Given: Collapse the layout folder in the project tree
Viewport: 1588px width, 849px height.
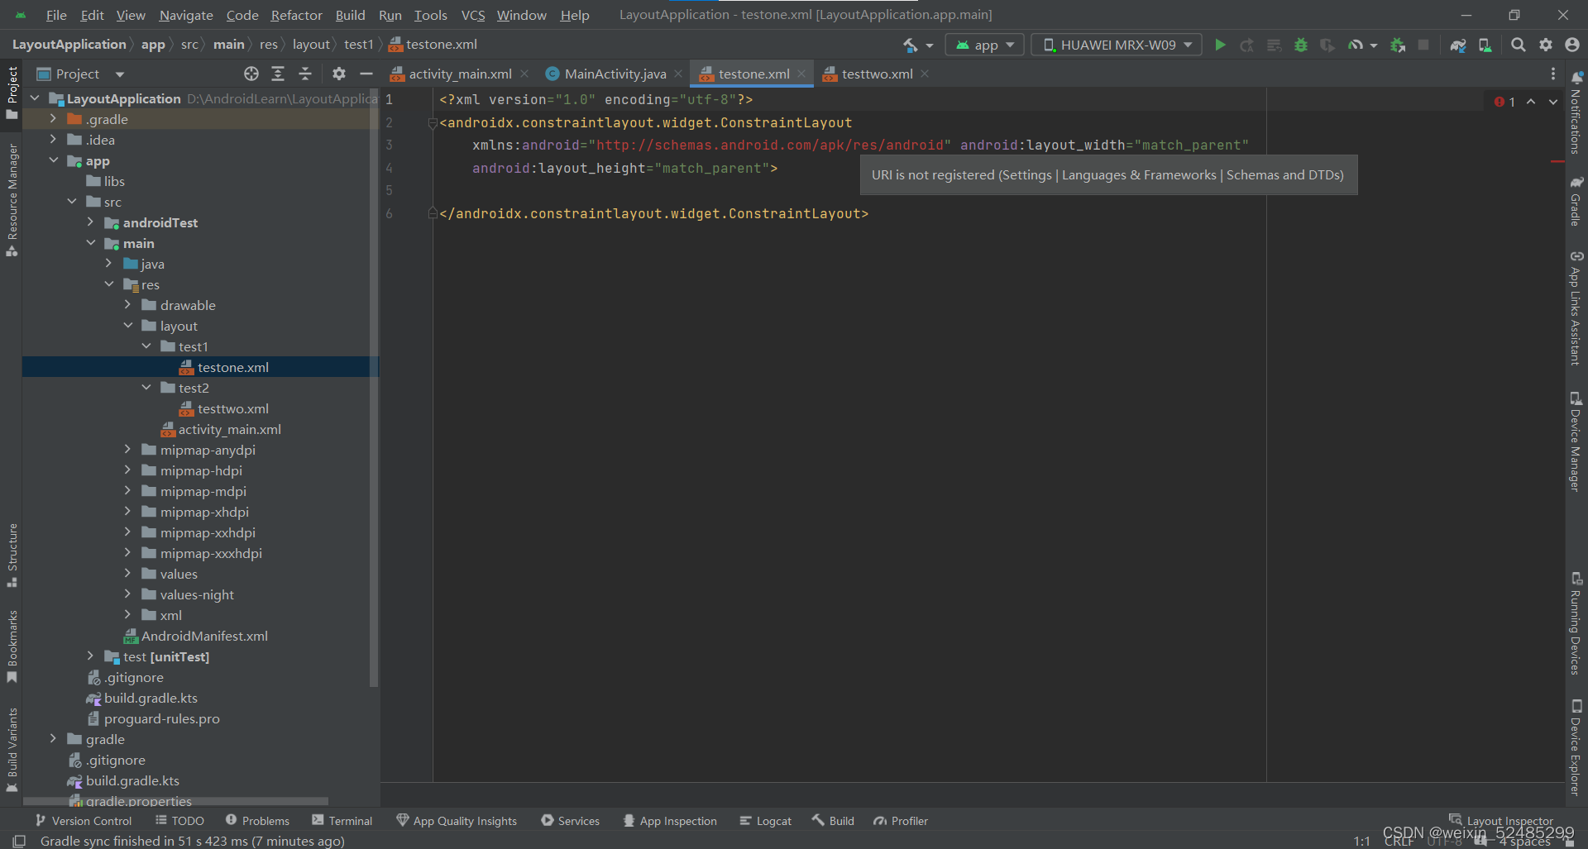Looking at the screenshot, I should [128, 326].
